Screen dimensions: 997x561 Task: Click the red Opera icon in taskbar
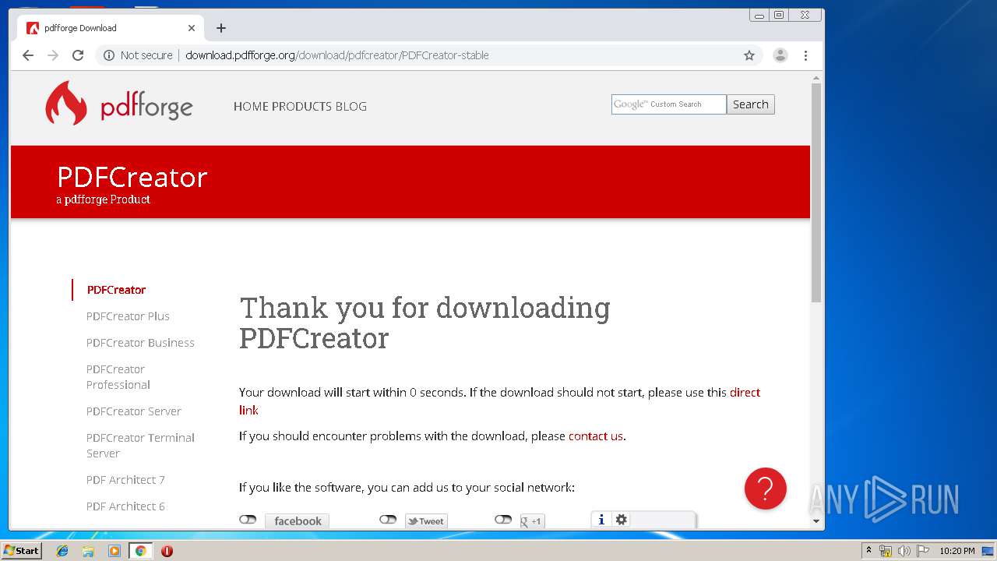(167, 551)
